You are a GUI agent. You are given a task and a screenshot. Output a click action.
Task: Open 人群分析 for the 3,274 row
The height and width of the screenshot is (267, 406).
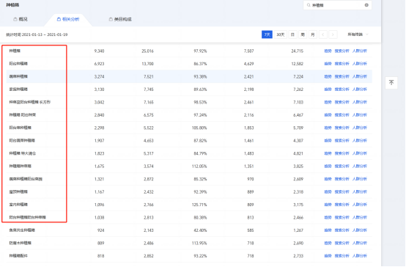(360, 76)
